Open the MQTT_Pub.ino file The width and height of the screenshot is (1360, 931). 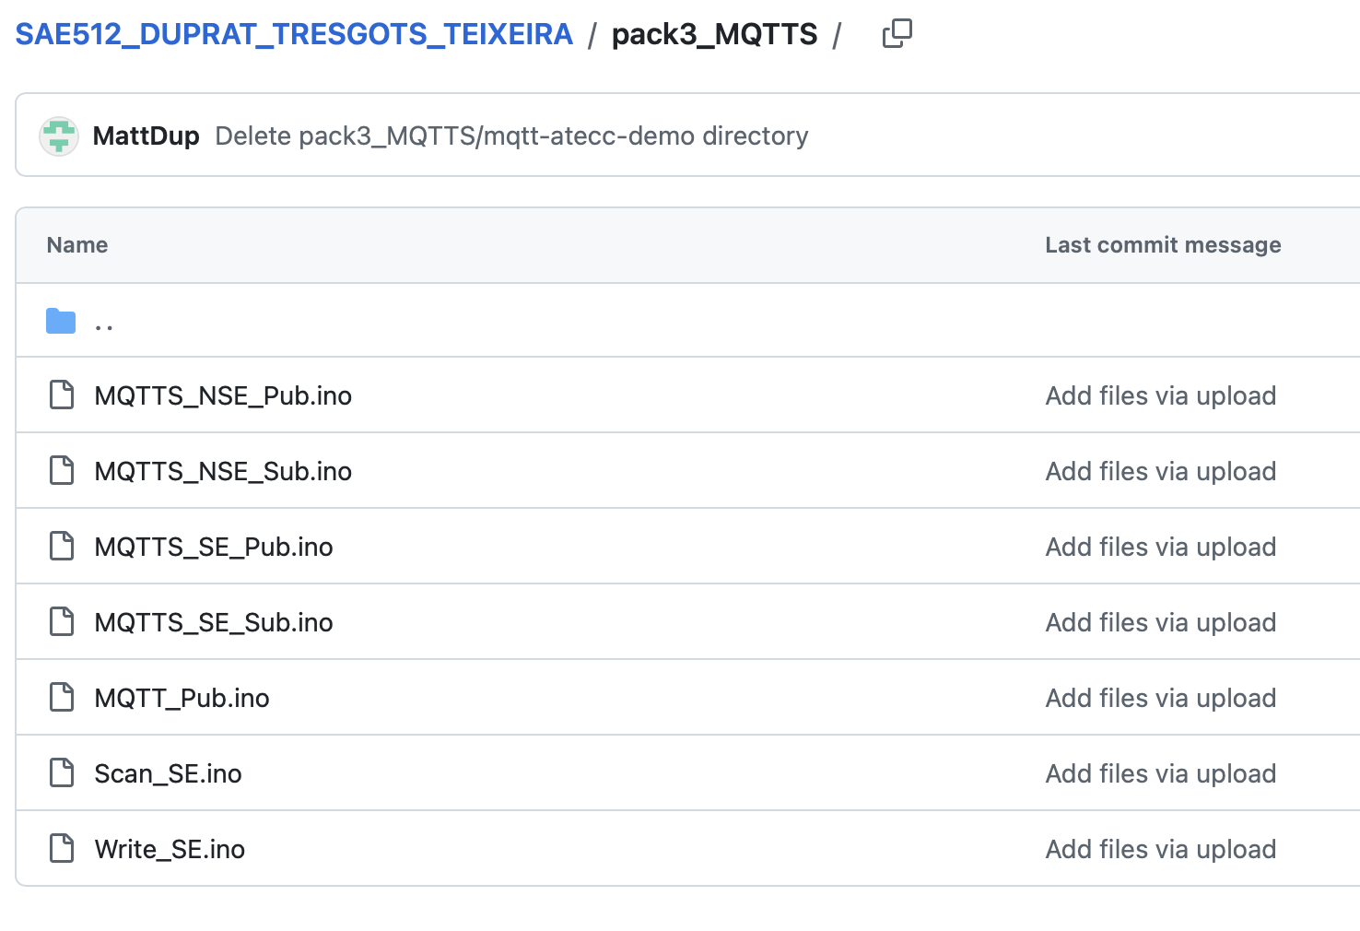pyautogui.click(x=182, y=698)
